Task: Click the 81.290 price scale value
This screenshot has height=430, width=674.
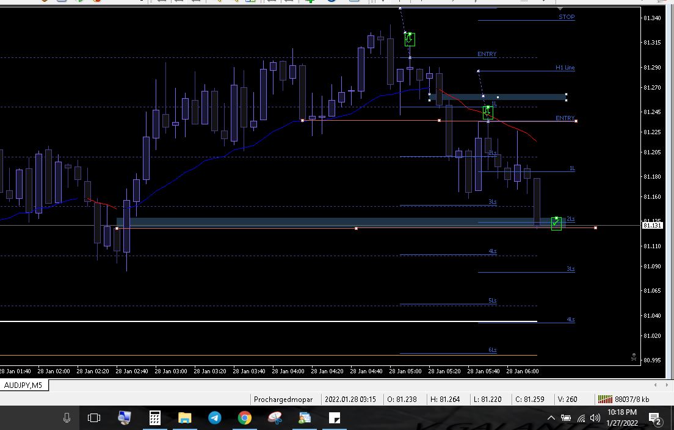Action: 652,68
